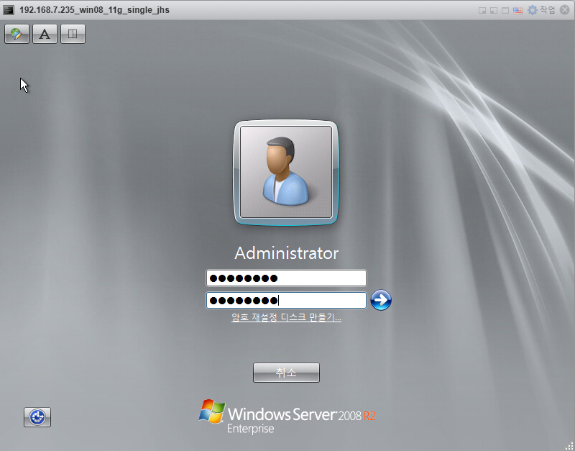The height and width of the screenshot is (451, 575).
Task: Grab the resize grip at the window corner
Action: tap(569, 445)
